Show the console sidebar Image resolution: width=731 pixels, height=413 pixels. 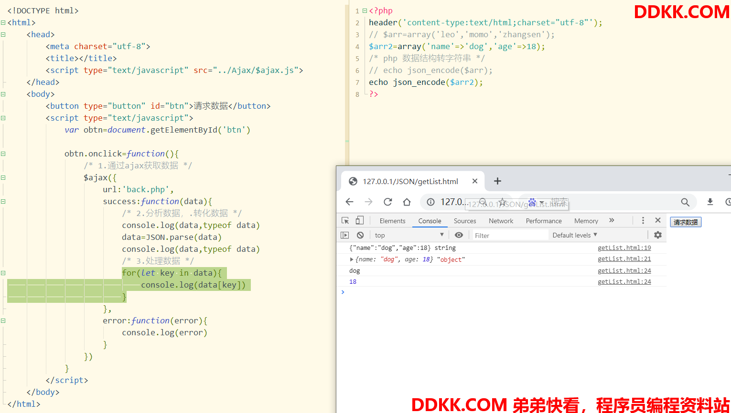coord(344,235)
